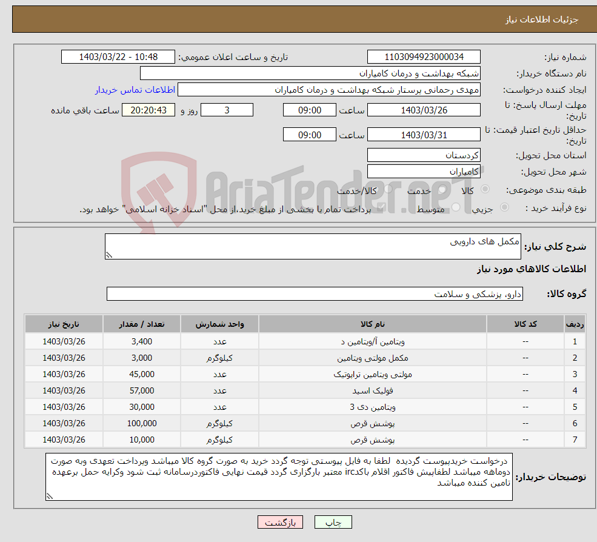Click the resize handle of description textarea

pos(109,255)
